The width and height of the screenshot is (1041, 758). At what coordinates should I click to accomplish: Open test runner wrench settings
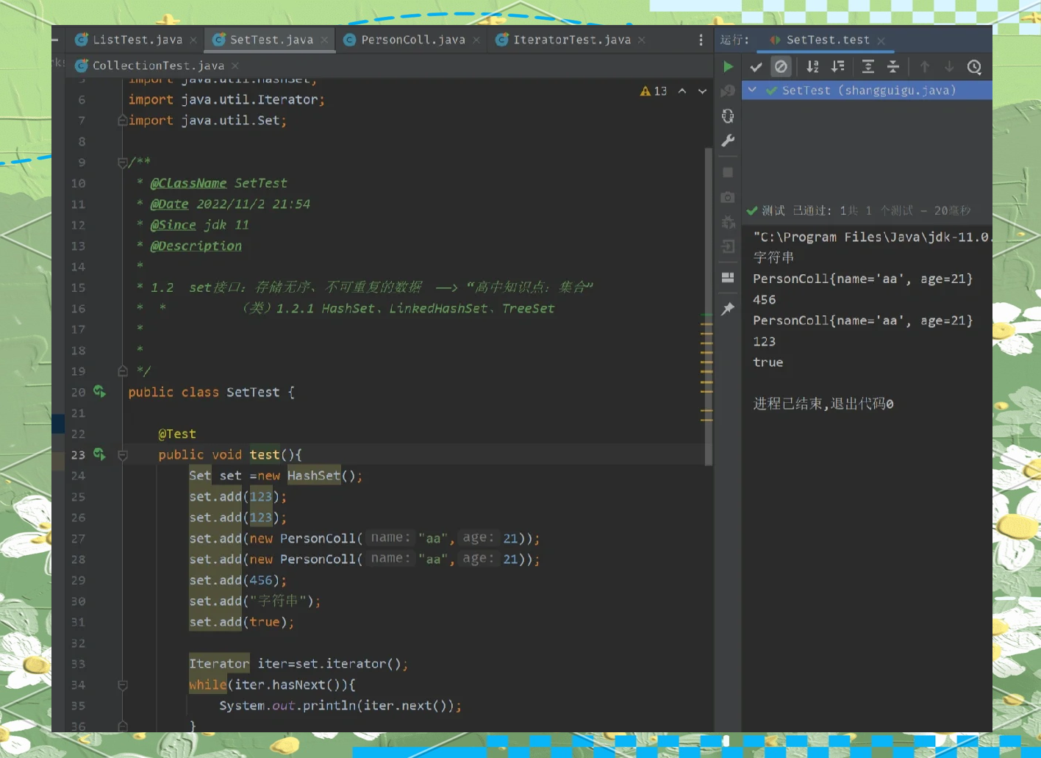[728, 140]
